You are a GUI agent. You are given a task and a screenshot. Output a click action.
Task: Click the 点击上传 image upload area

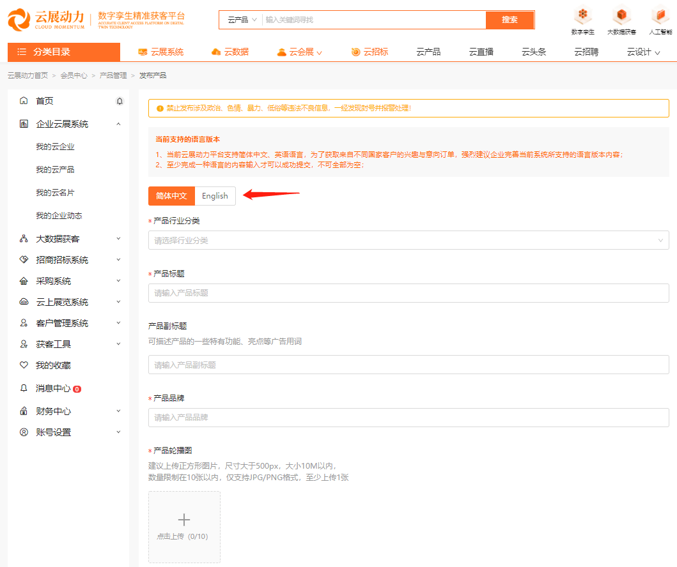click(x=184, y=527)
